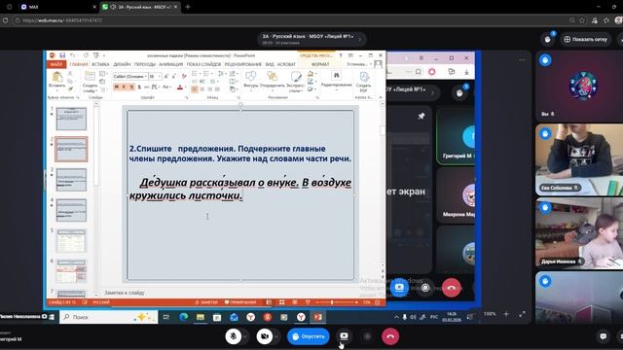Screen dimensions: 623x350
Task: Toggle ЗАМЕТКИ notes pane in status bar
Action: pos(206,302)
